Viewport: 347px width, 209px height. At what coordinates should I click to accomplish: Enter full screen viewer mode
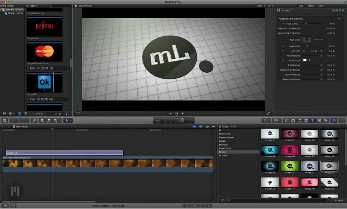268,113
